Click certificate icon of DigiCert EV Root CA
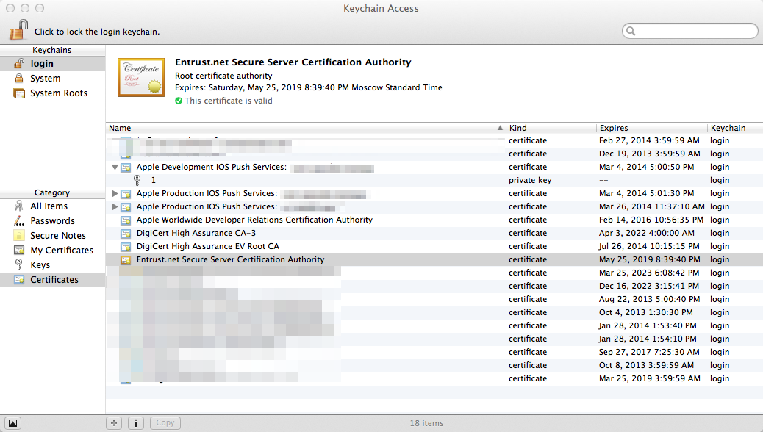763x432 pixels. click(x=126, y=247)
